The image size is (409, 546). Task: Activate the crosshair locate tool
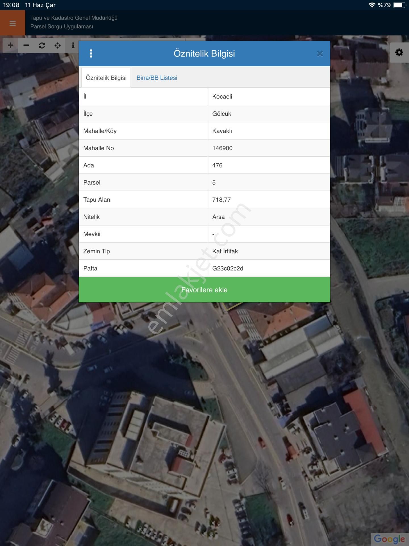(x=57, y=45)
